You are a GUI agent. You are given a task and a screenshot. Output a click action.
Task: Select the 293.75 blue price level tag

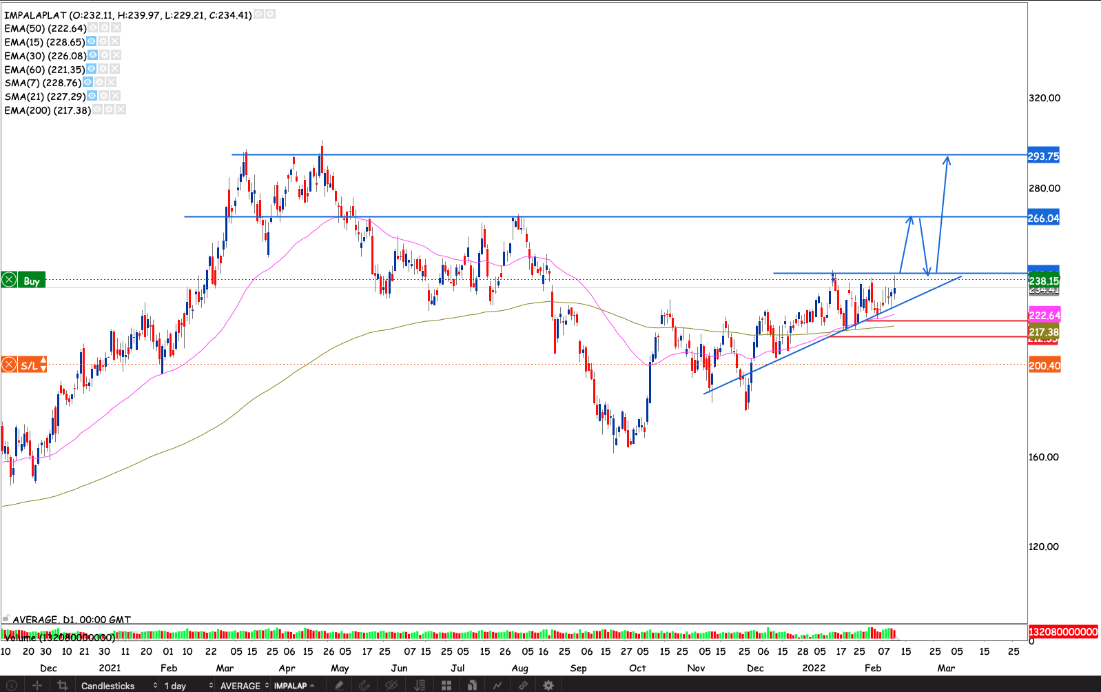point(1043,156)
